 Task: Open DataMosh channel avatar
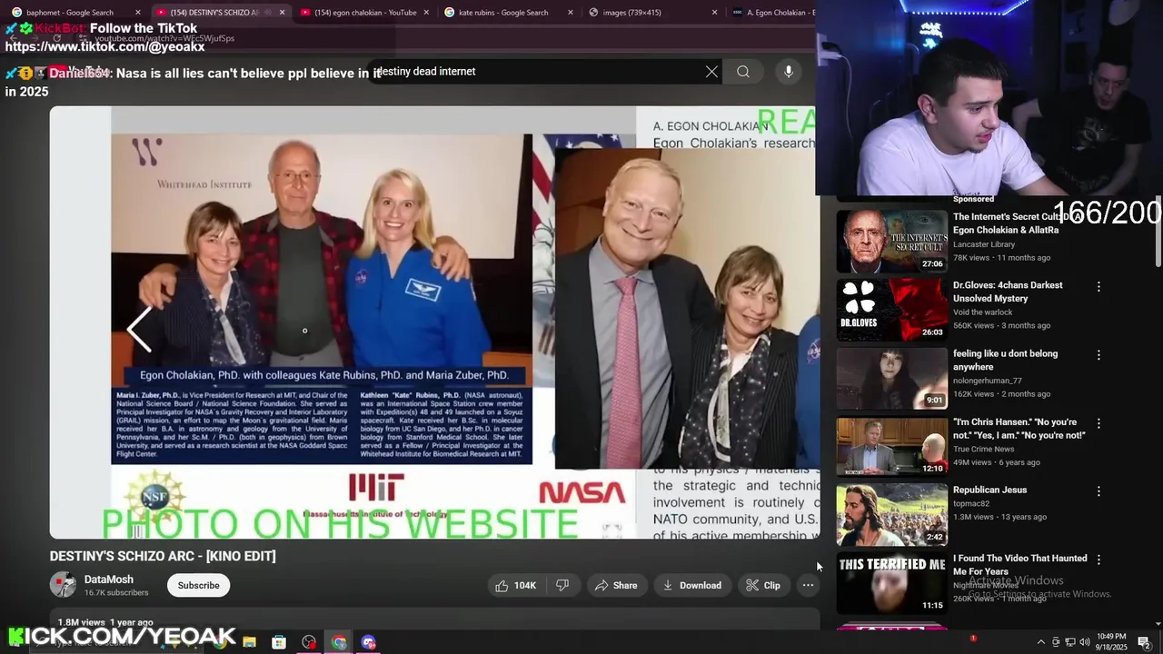(x=63, y=585)
